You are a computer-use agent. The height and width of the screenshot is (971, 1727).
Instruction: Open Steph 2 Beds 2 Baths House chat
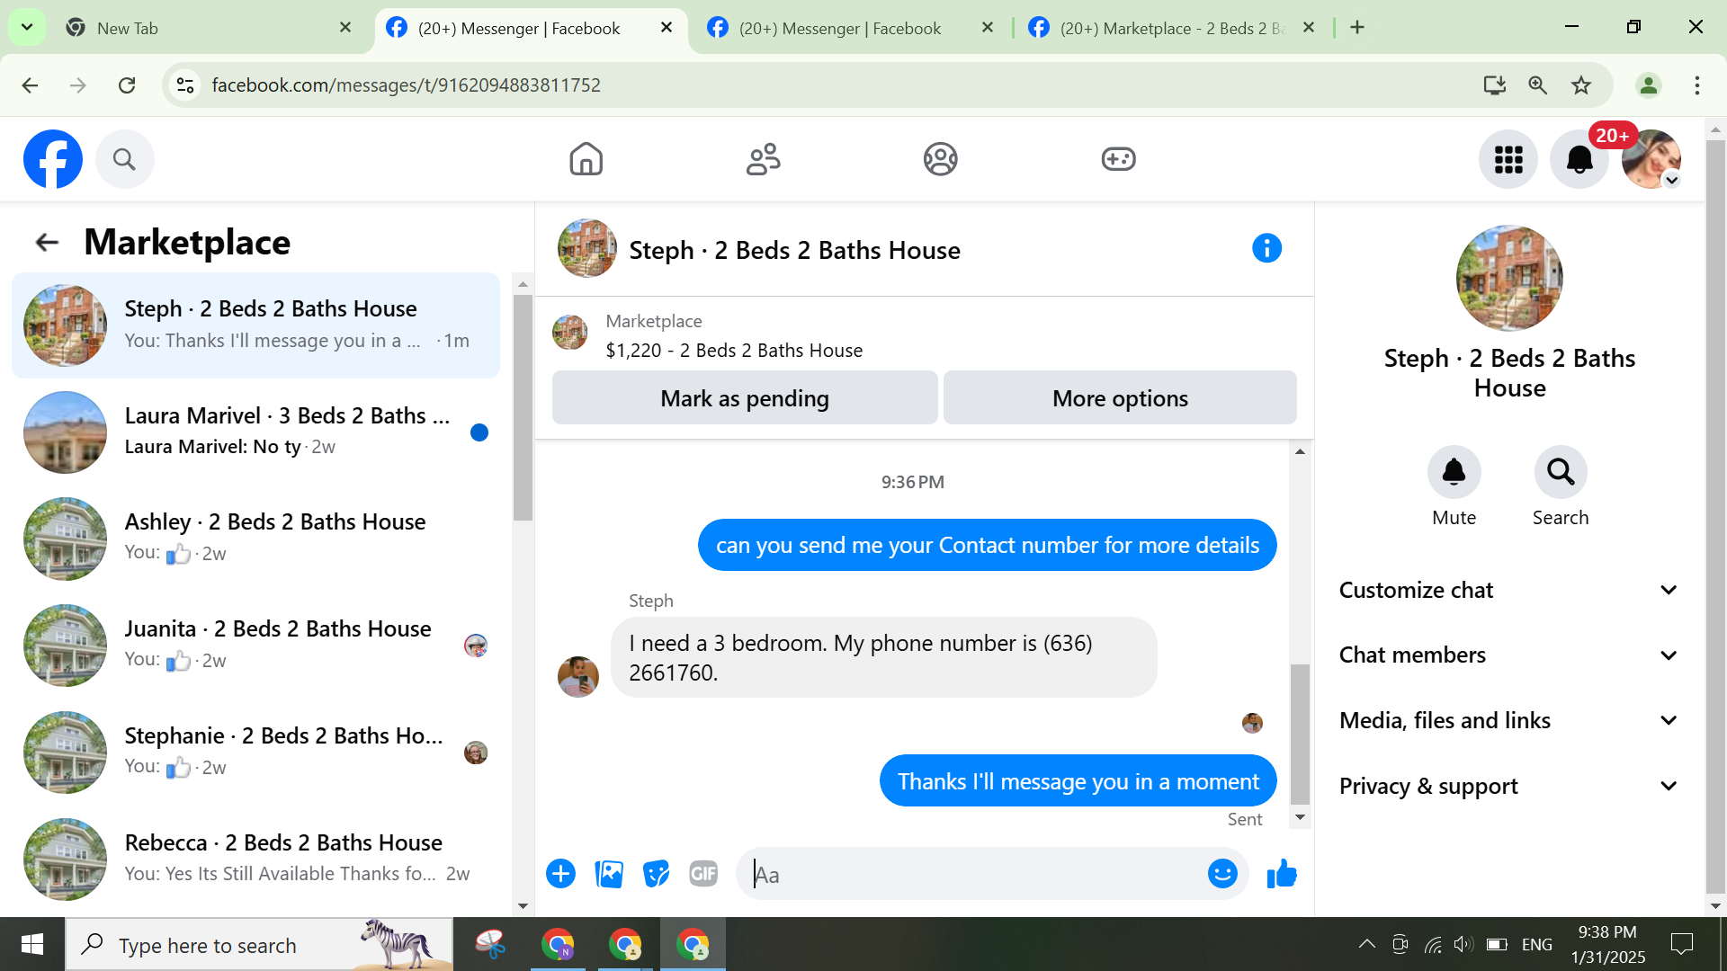tap(255, 325)
